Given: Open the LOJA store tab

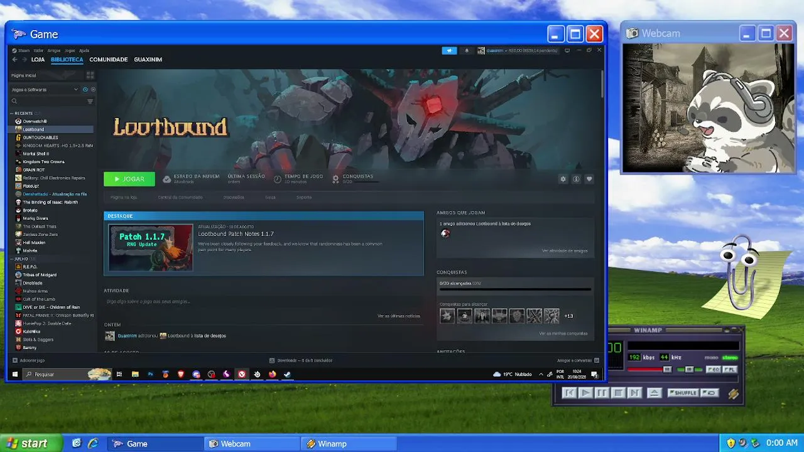Looking at the screenshot, I should [38, 60].
